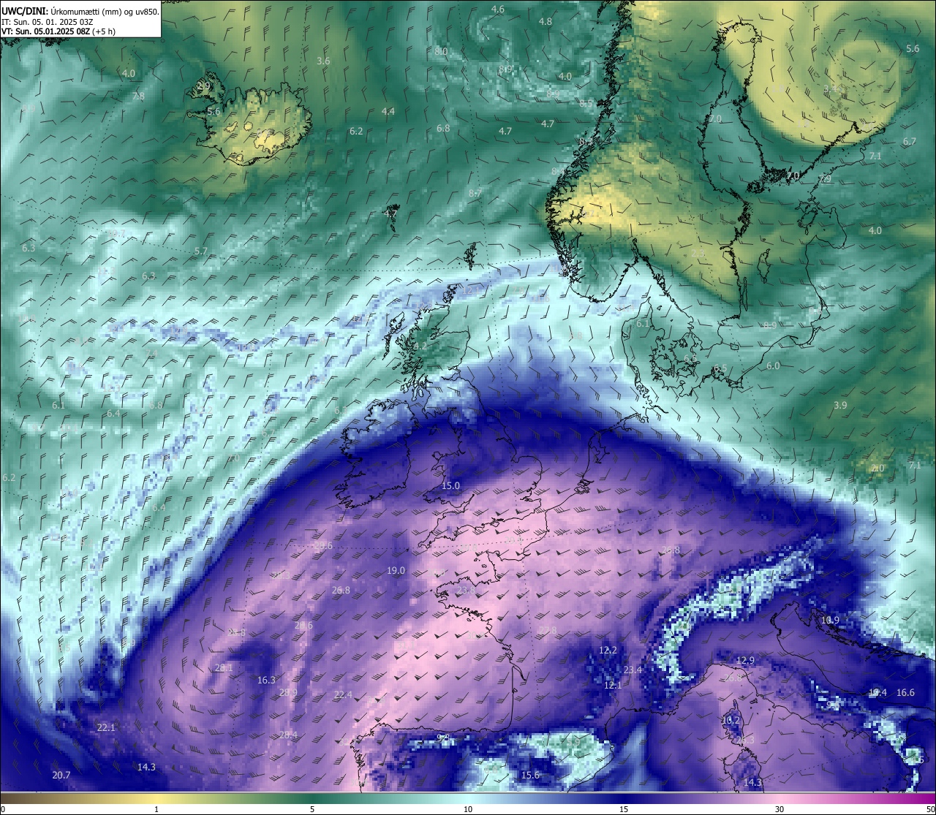Click the colour scale tick label '15'
Viewport: 936px width, 815px height.
(x=624, y=809)
